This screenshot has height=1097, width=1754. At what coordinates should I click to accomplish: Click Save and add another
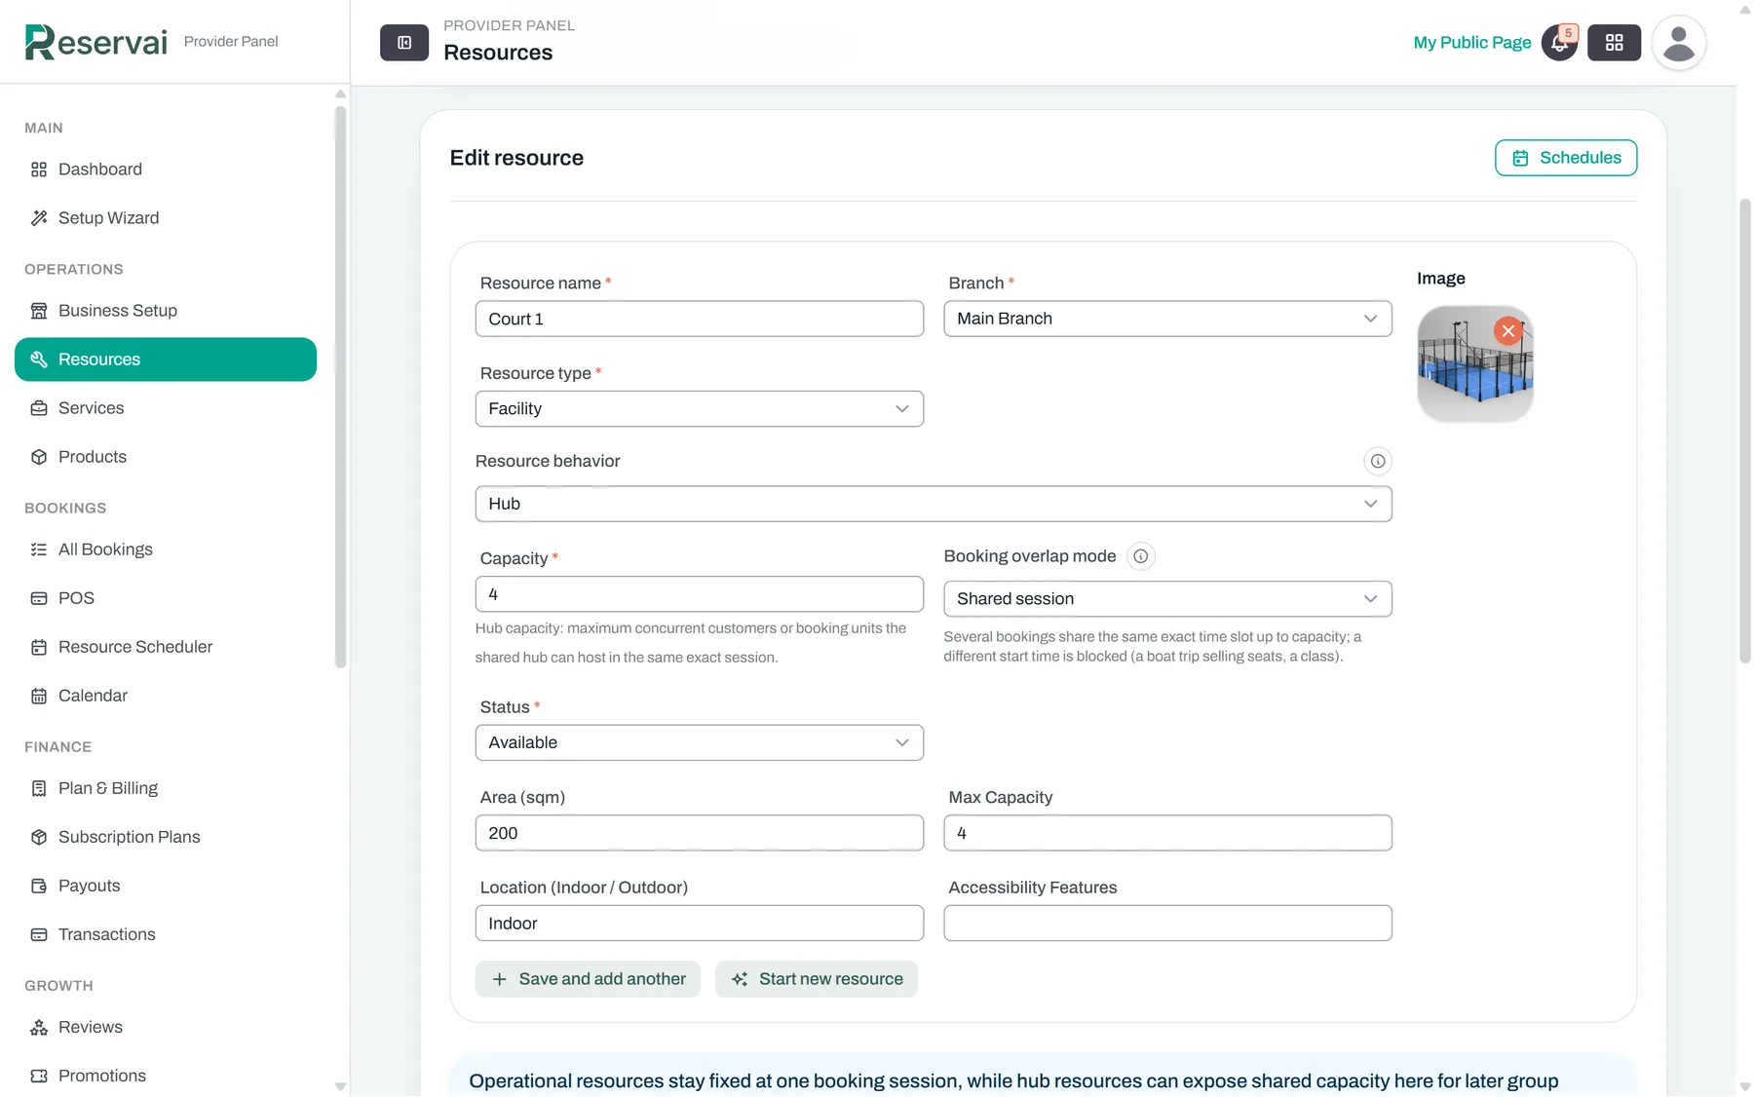(x=588, y=979)
